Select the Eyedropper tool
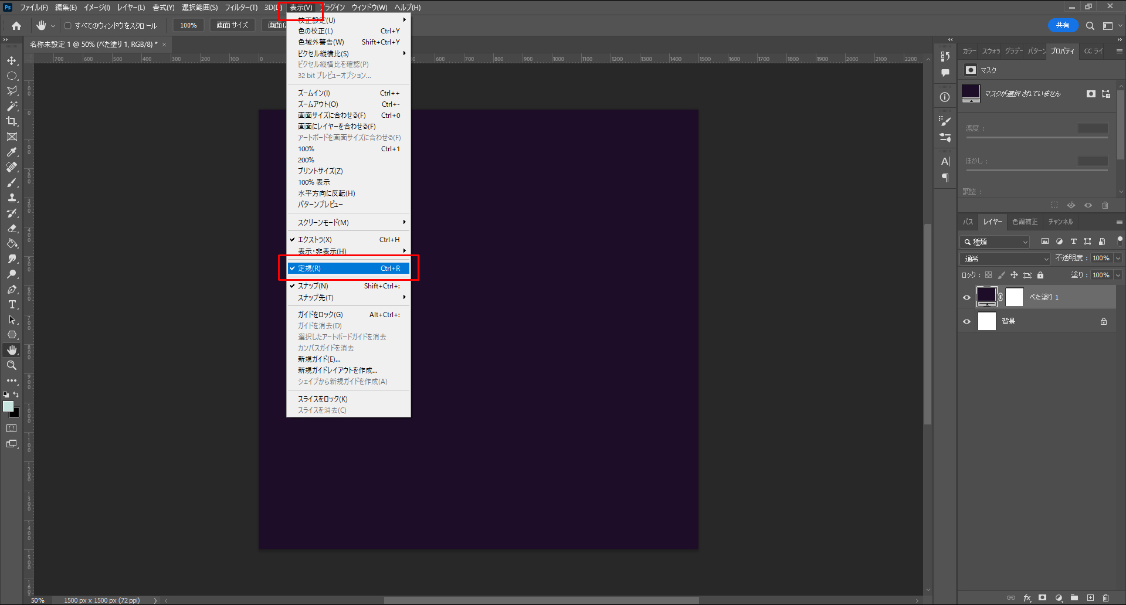This screenshot has width=1126, height=605. point(12,152)
